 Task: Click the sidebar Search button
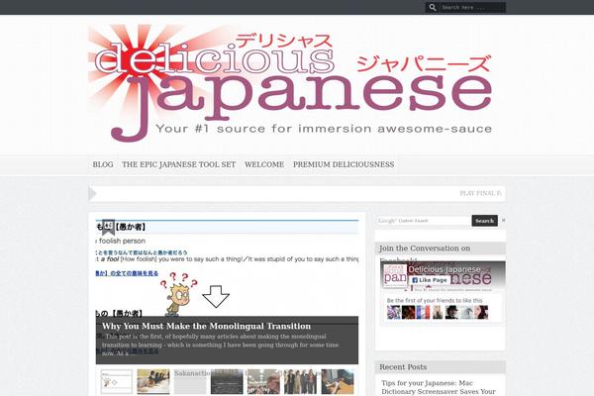[x=484, y=221]
